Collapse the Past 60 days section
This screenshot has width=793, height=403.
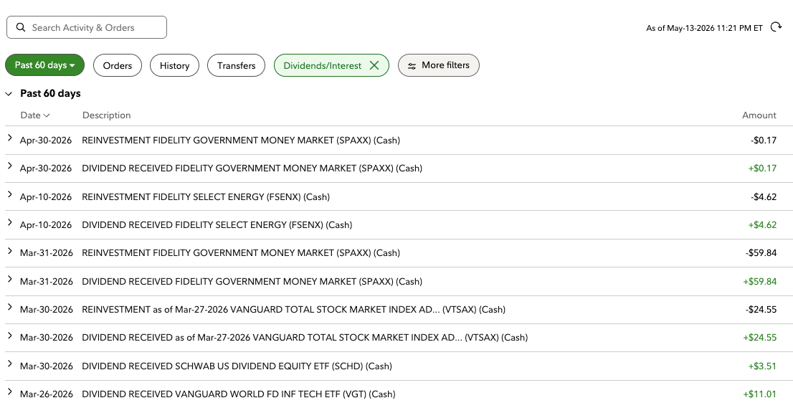(9, 93)
